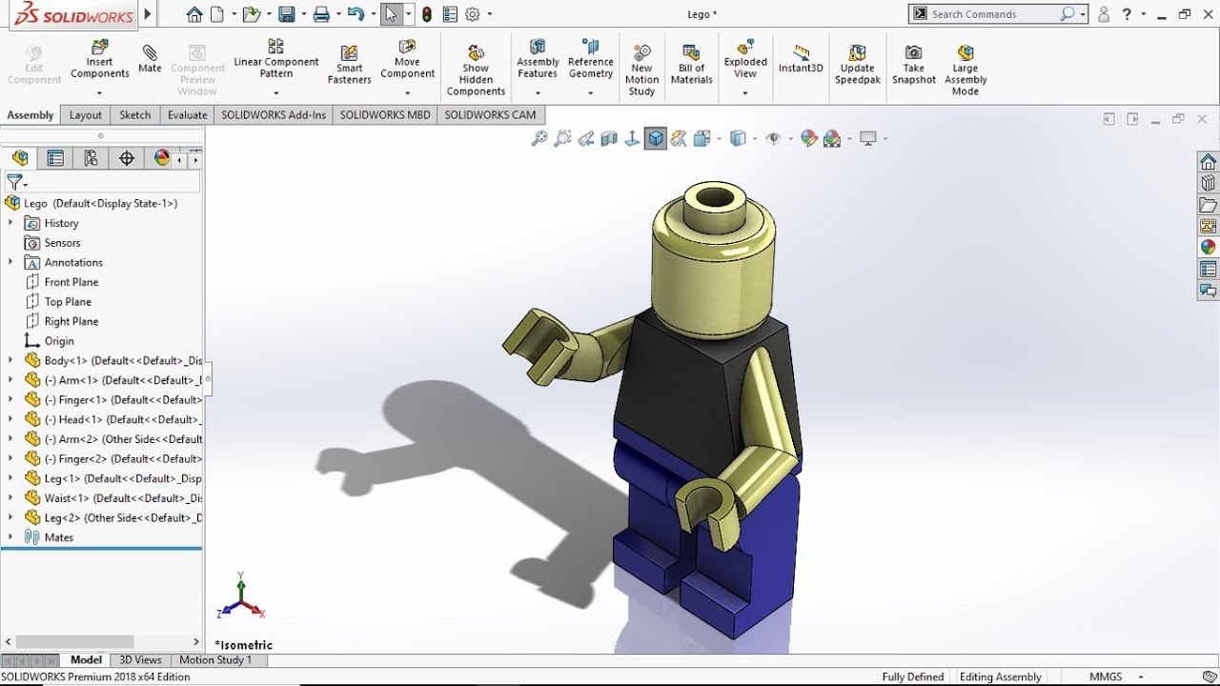Click the Save icon
The image size is (1220, 686).
click(x=286, y=14)
